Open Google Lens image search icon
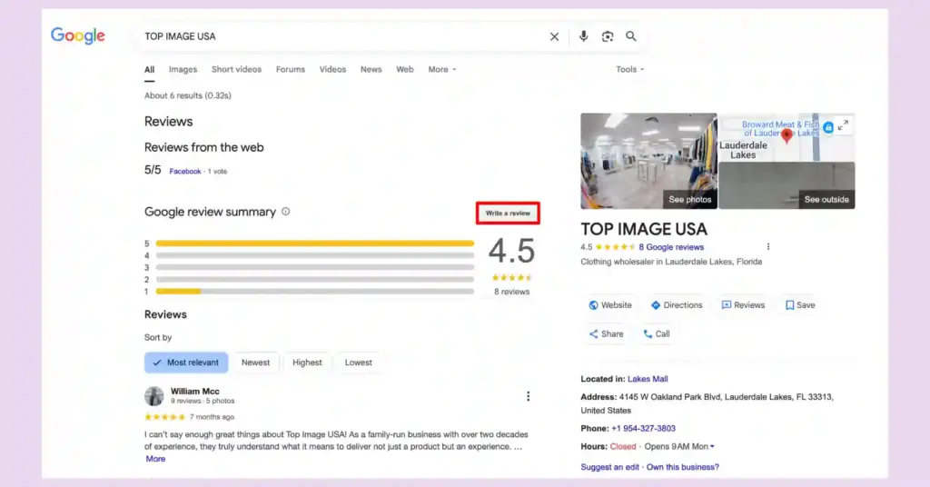 pyautogui.click(x=608, y=36)
